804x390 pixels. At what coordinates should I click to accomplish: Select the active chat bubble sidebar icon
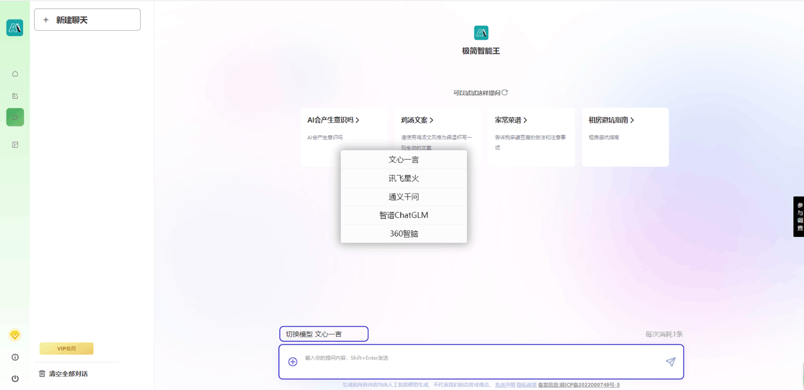15,117
